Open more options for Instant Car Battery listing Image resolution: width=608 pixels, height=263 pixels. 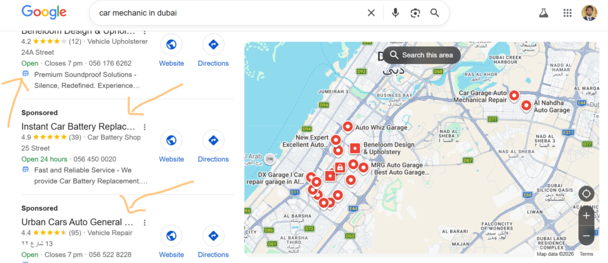point(145,127)
